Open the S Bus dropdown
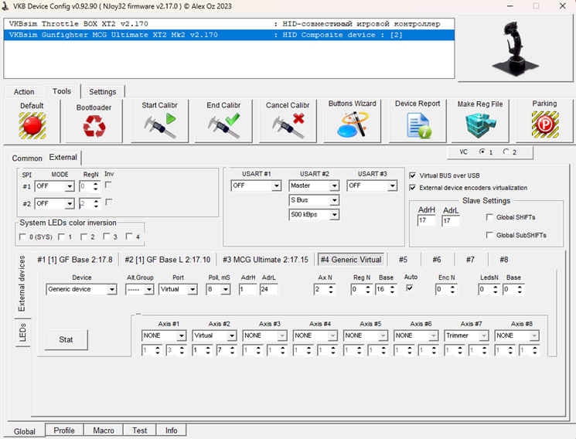The width and height of the screenshot is (576, 439). coord(334,200)
